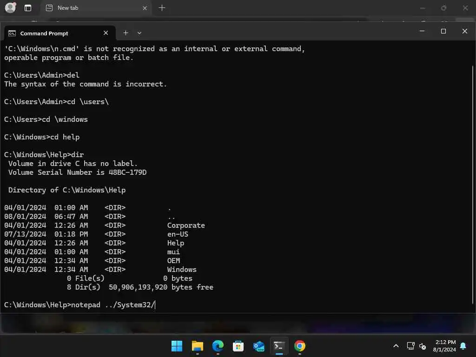
Task: Show hidden system tray icons
Action: tap(396, 346)
